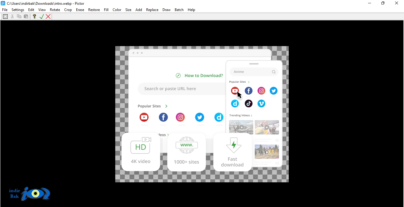Open the Restore menu
The height and width of the screenshot is (207, 404).
point(94,10)
